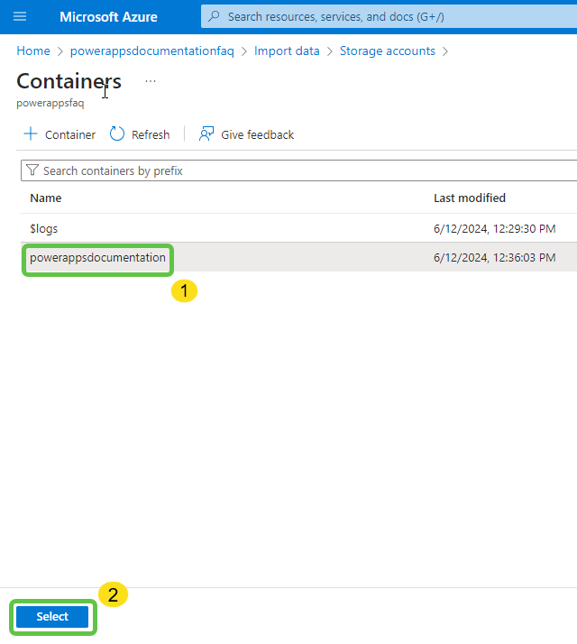Click the Refresh circular arrow icon
The width and height of the screenshot is (577, 644).
[117, 134]
